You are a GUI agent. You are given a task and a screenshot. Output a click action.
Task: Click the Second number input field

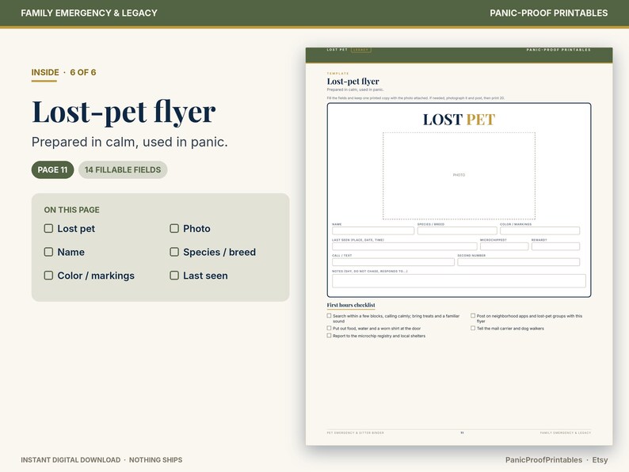coord(518,262)
